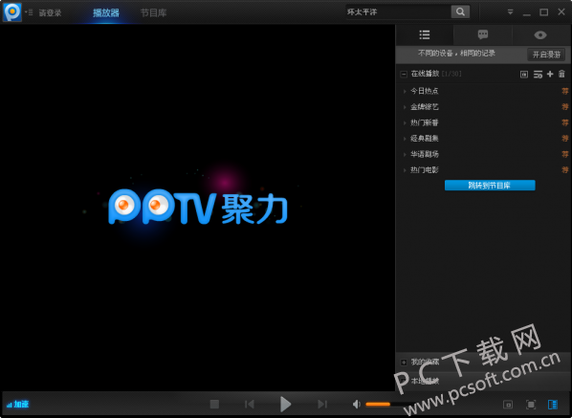
Task: Click the small window icon in playlist header
Action: (524, 74)
